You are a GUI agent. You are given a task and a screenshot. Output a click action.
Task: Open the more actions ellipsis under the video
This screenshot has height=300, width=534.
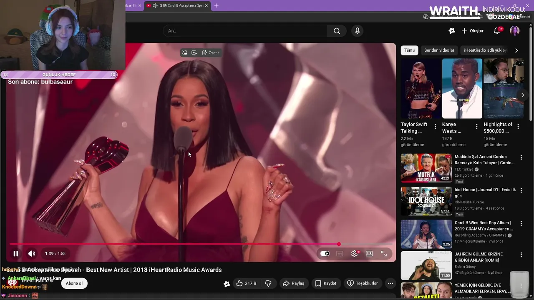(x=390, y=283)
